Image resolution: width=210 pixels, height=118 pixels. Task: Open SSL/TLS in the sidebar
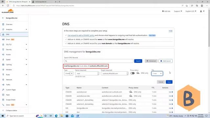(9, 45)
